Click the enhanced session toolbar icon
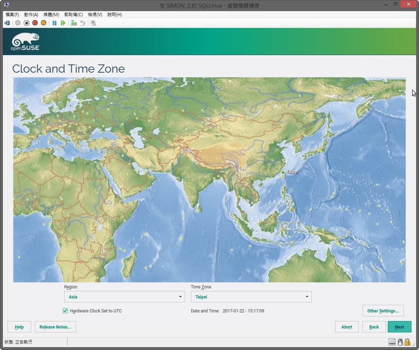Image resolution: width=419 pixels, height=350 pixels. [93, 23]
